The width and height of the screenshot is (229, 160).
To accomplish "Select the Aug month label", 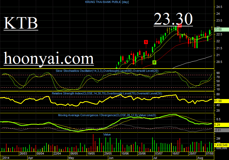I will [200, 158].
